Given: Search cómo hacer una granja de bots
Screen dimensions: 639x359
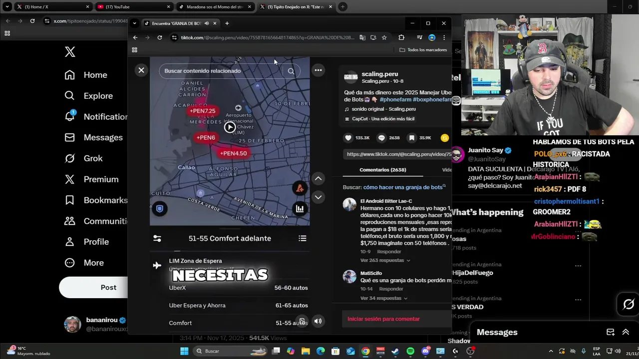Looking at the screenshot, I should coord(402,187).
